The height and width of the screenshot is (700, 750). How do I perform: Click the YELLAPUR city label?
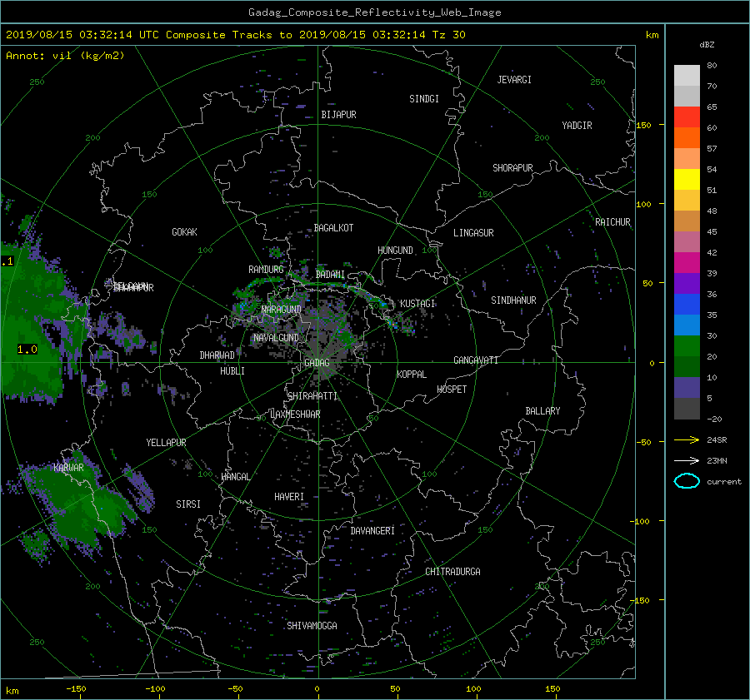[166, 443]
